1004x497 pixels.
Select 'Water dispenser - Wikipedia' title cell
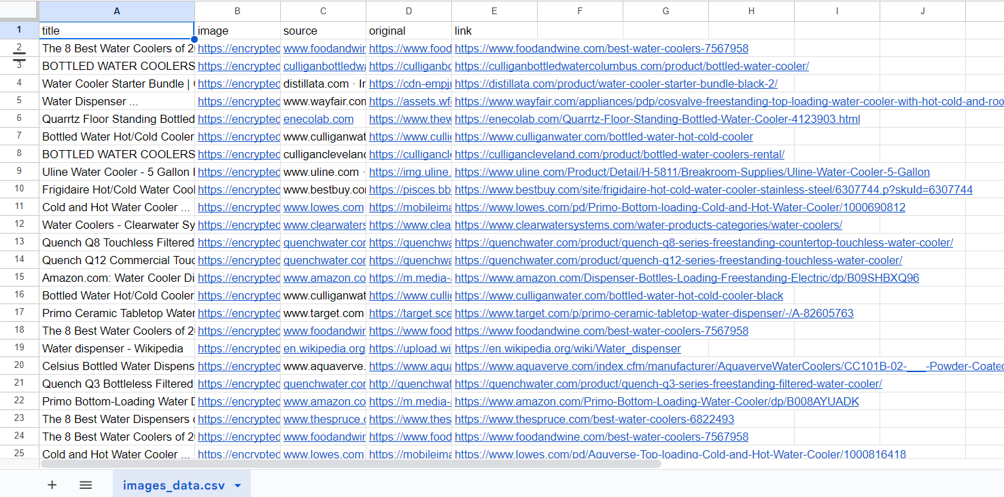pos(117,348)
